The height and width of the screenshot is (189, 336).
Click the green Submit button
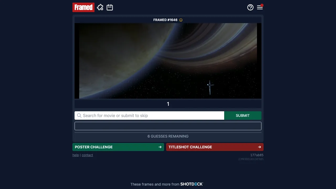click(x=243, y=115)
